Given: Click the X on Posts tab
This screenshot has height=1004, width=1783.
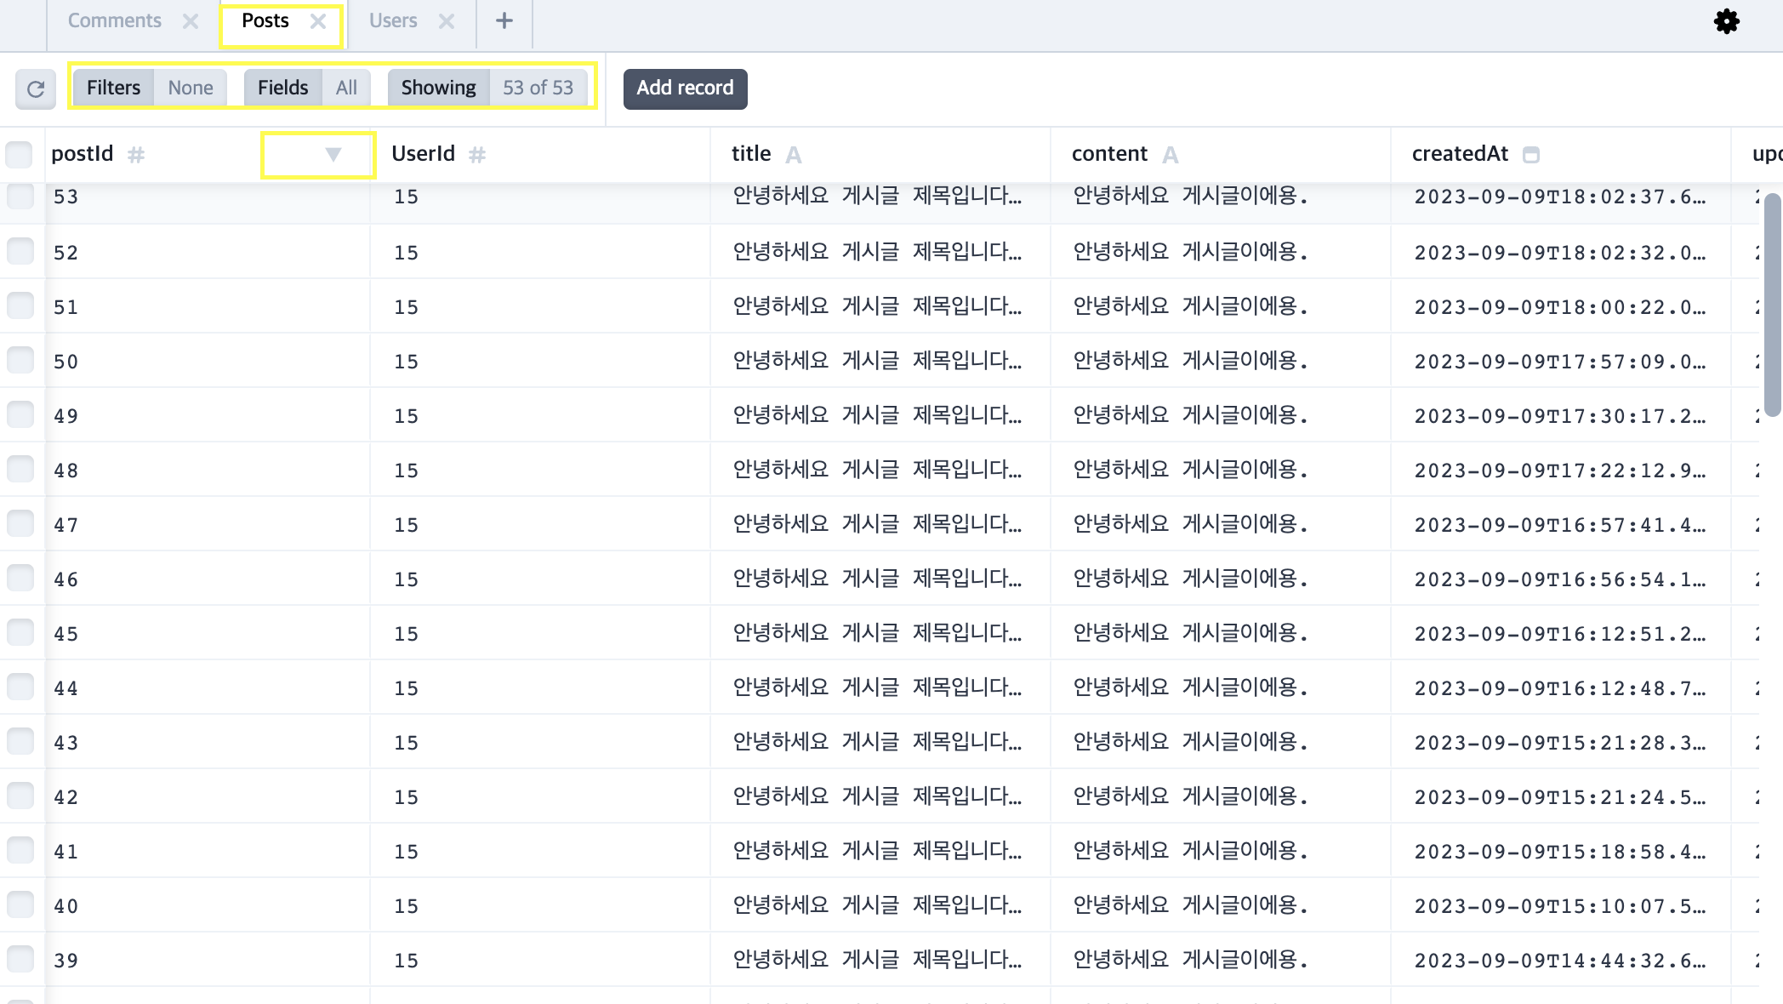Looking at the screenshot, I should [318, 21].
